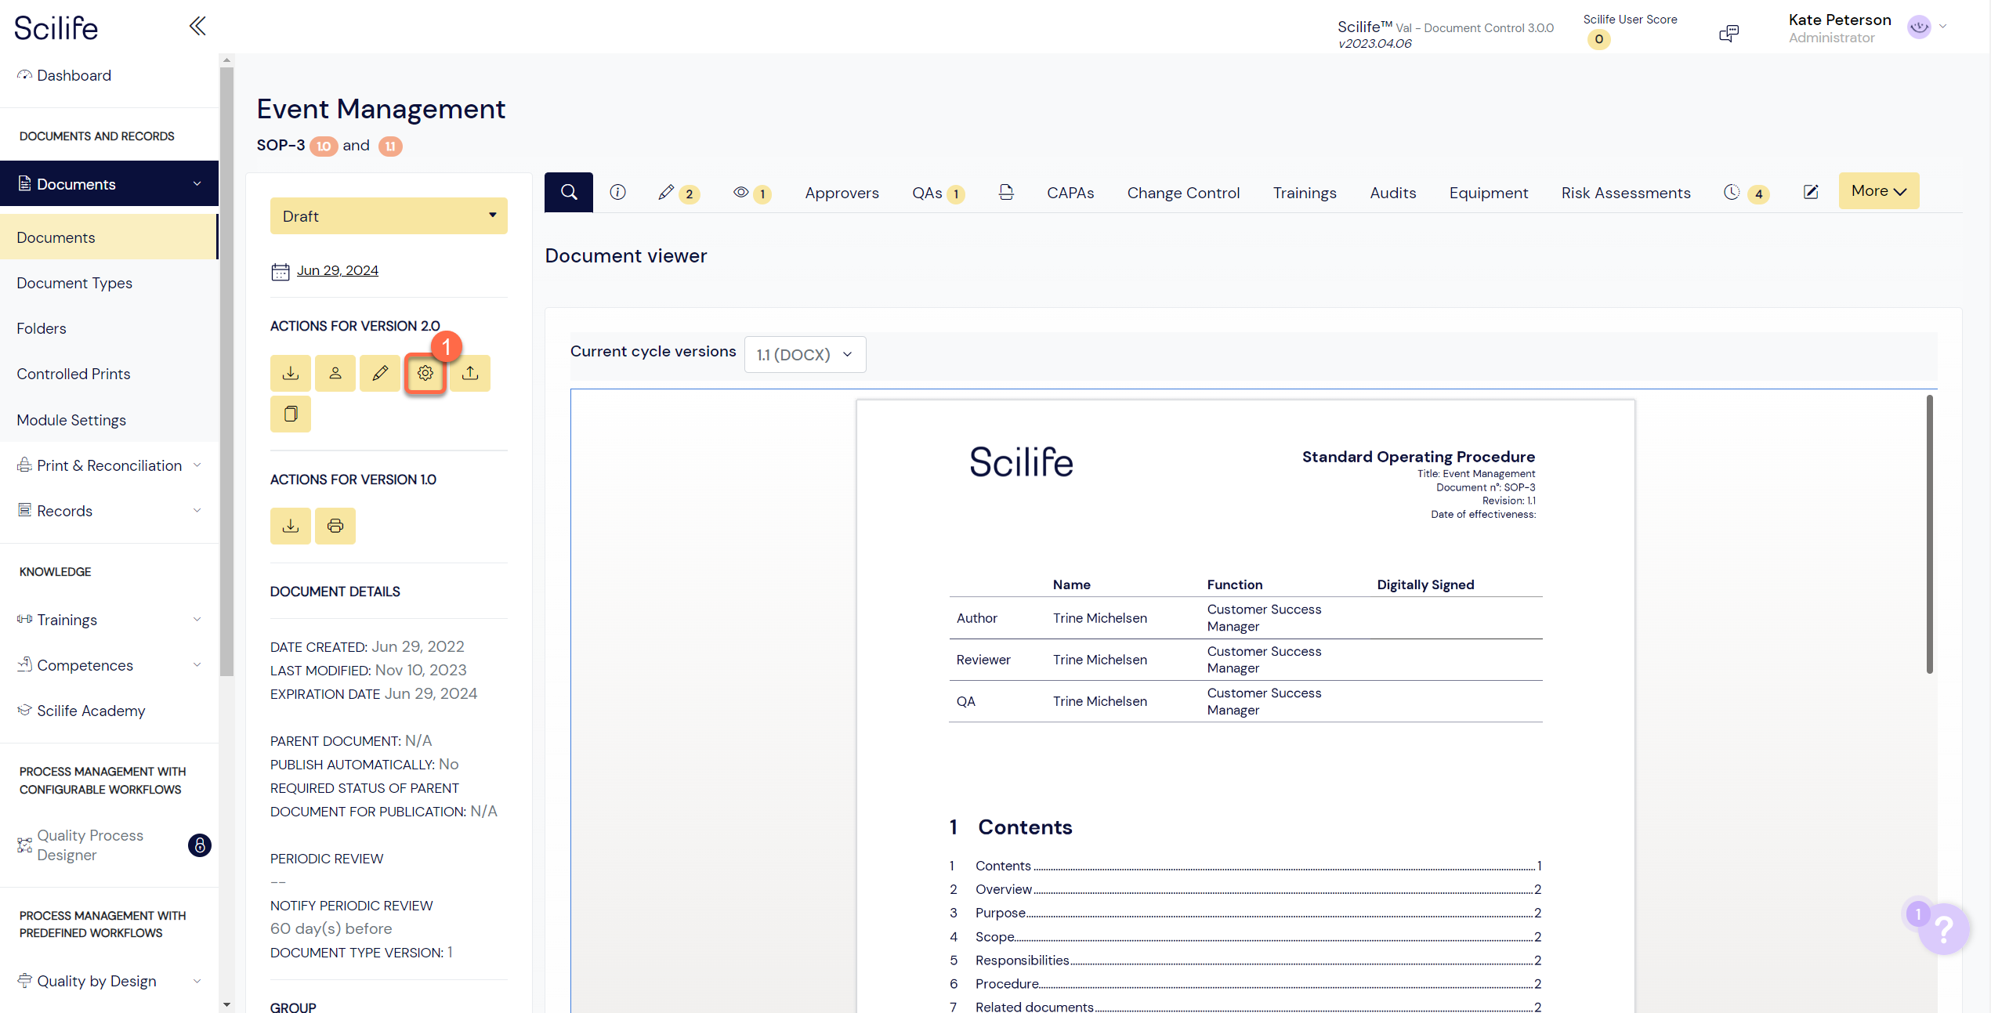This screenshot has width=1991, height=1013.
Task: Click the 1.1 version badge
Action: 390,146
